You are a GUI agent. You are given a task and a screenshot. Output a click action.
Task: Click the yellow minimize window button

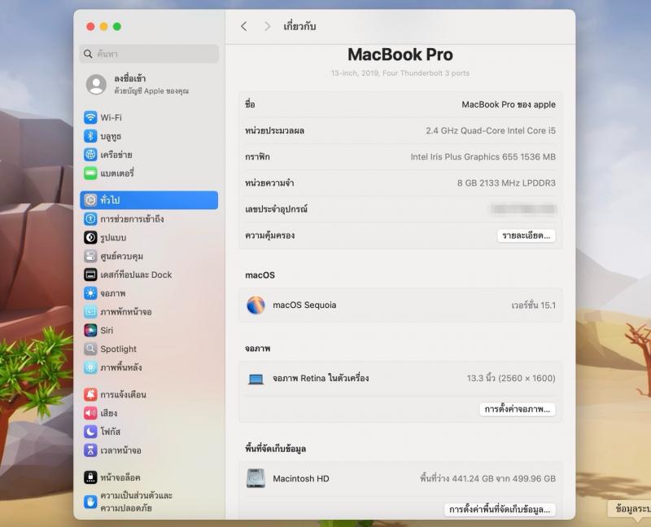104,26
